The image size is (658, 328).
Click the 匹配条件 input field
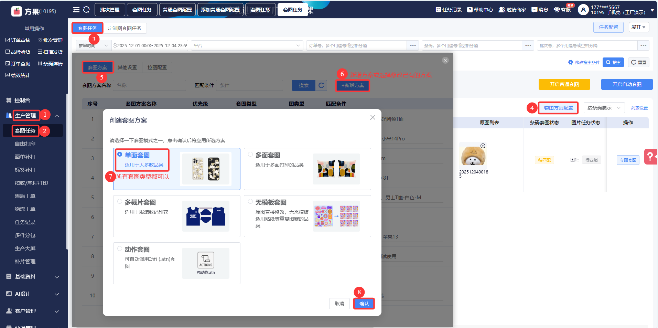point(250,85)
